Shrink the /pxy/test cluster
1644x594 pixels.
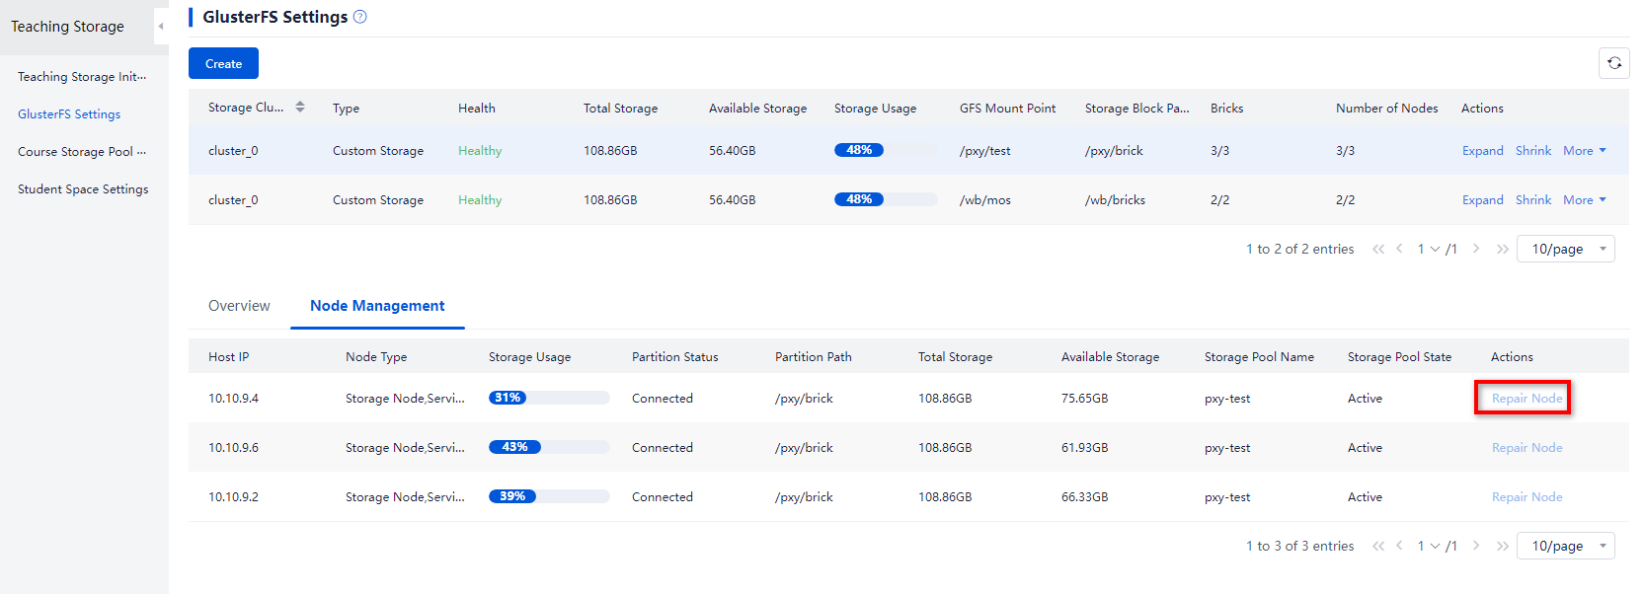click(1533, 151)
